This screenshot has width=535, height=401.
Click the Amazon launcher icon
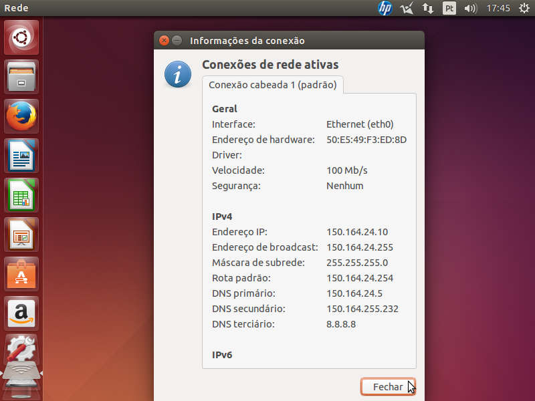(22, 313)
